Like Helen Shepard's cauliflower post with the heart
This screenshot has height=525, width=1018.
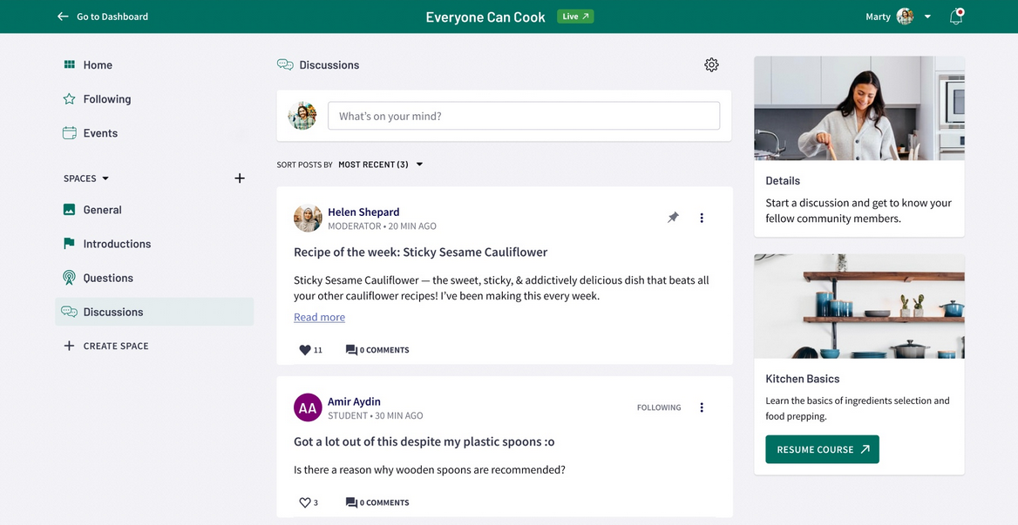coord(302,349)
